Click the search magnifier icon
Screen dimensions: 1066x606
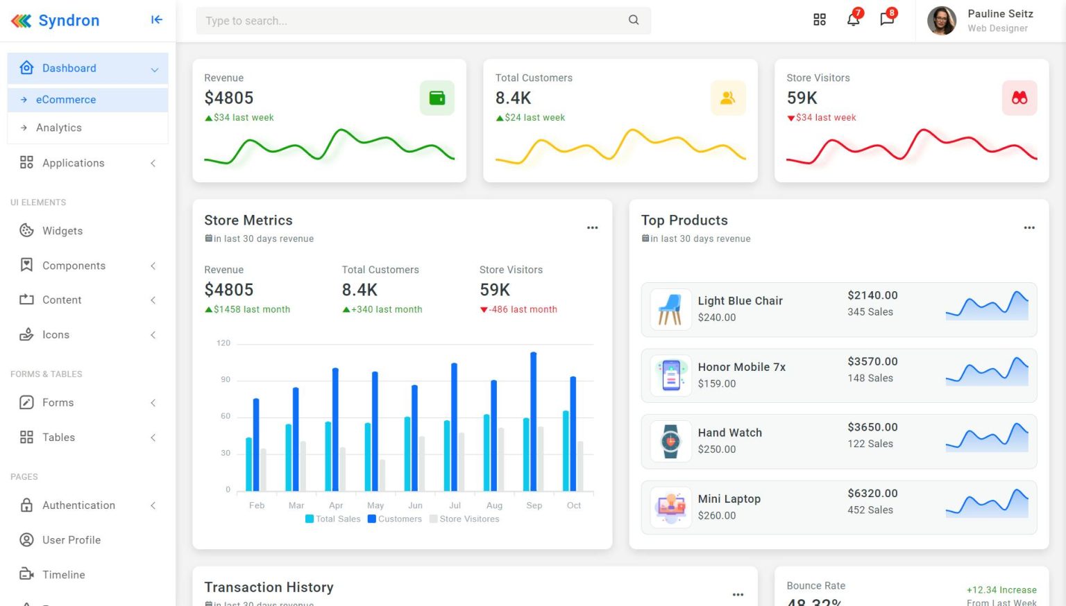[633, 20]
